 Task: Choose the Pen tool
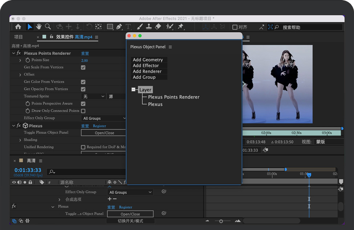tap(119, 27)
